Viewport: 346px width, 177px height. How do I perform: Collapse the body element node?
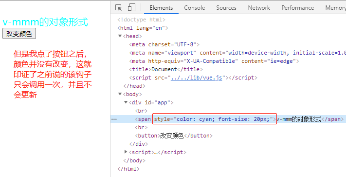(120, 94)
